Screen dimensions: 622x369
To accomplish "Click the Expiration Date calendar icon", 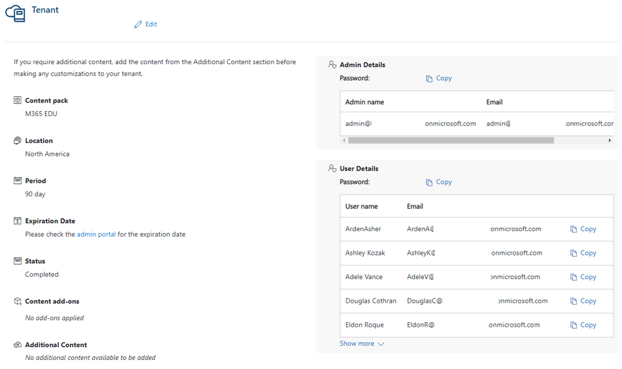I will tap(17, 221).
